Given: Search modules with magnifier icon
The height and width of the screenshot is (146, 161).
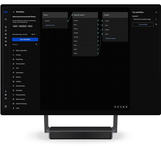Looking at the screenshot, I should 36,44.
